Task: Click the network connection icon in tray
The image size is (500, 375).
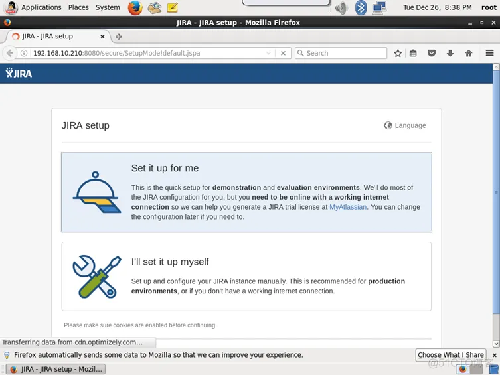Action: click(379, 8)
